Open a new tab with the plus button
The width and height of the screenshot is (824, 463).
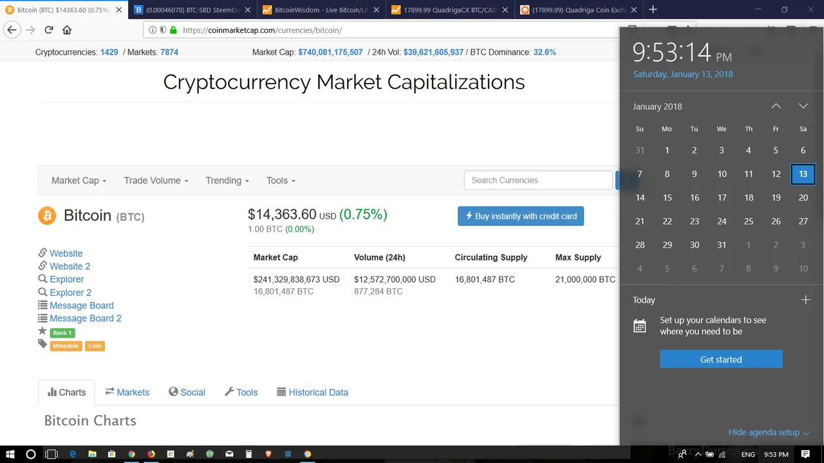tap(653, 10)
